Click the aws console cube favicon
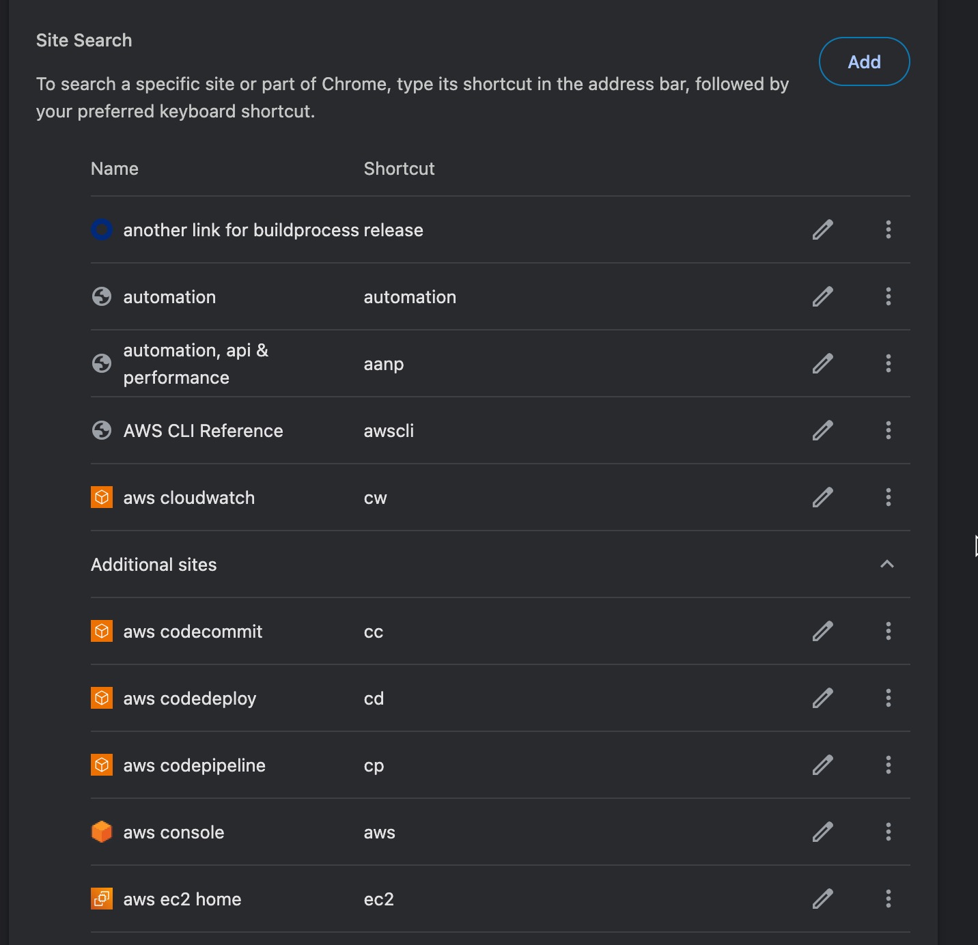This screenshot has width=978, height=945. click(102, 832)
